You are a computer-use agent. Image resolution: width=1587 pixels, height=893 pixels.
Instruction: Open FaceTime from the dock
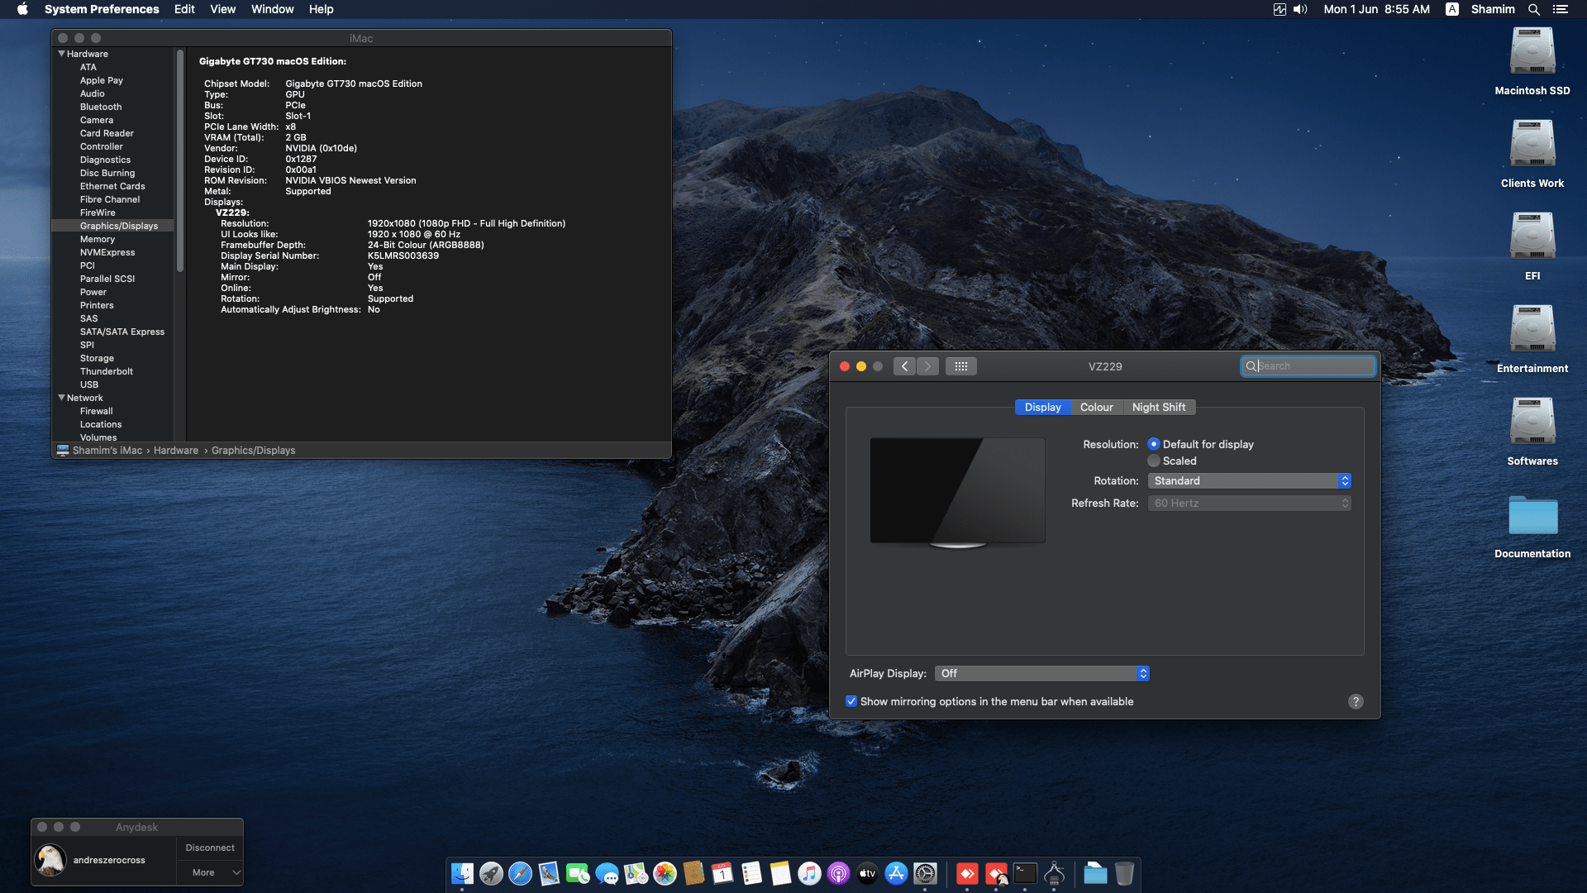pos(578,873)
